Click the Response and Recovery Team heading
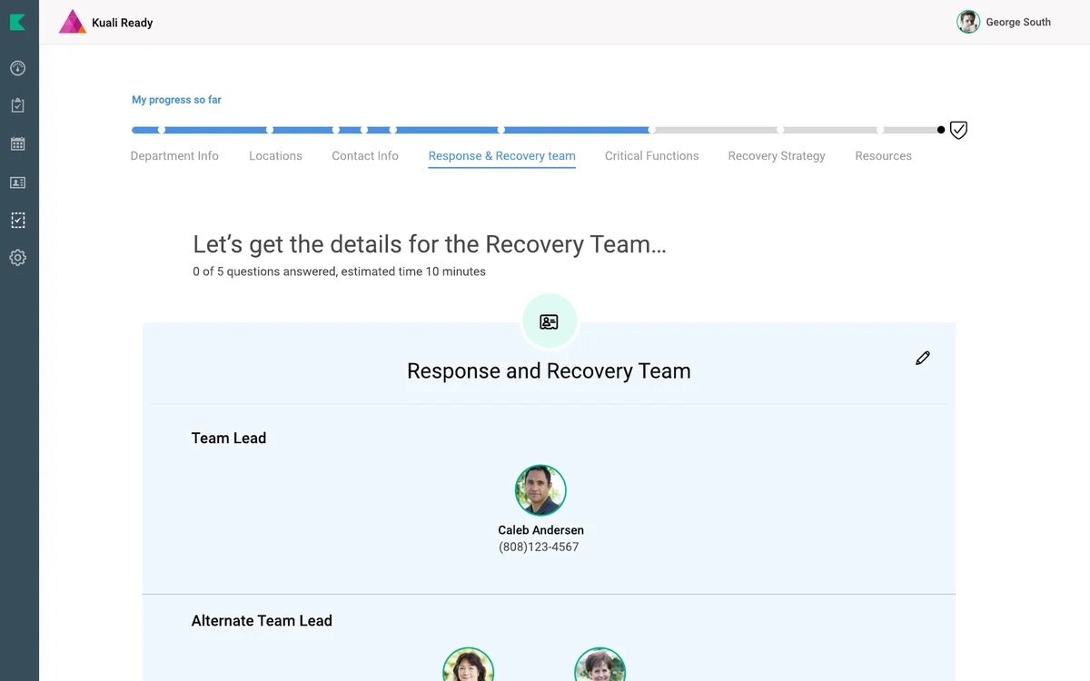1090x681 pixels. [x=549, y=370]
